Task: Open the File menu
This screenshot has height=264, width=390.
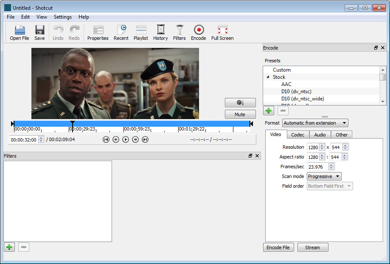Action: pyautogui.click(x=11, y=17)
